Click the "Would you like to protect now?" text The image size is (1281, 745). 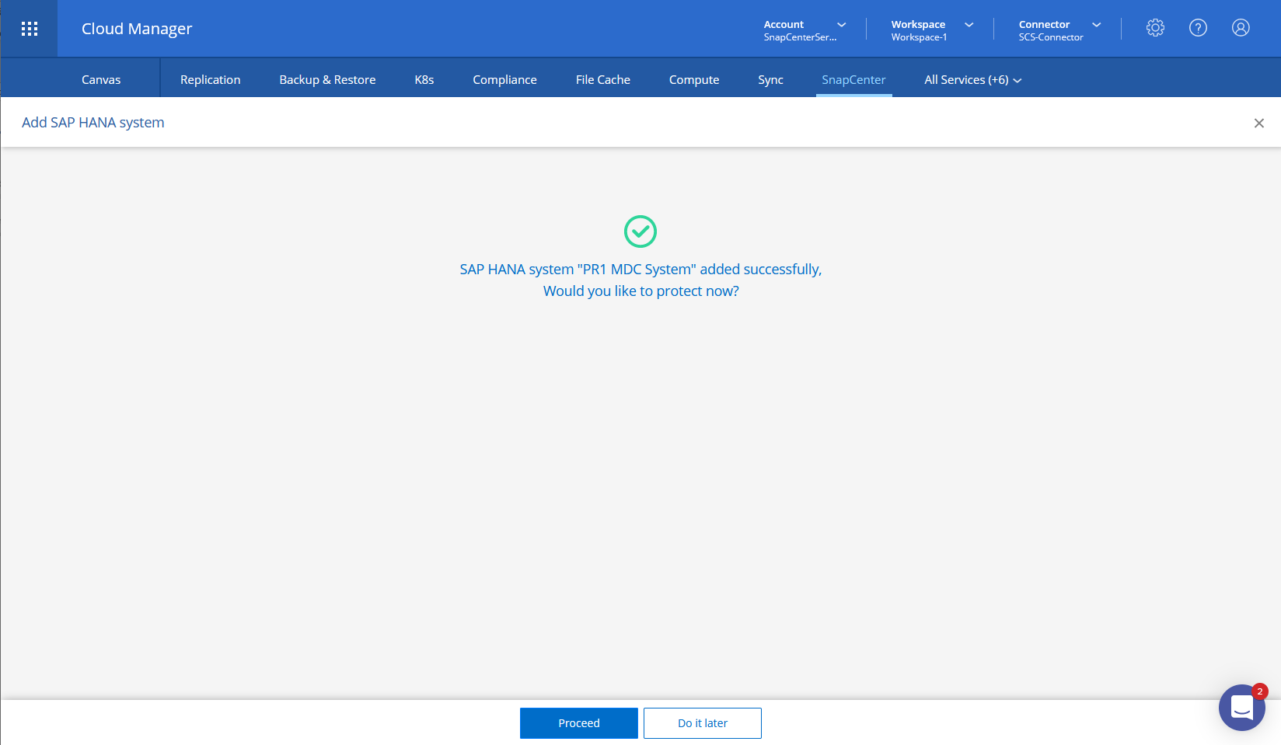pos(641,291)
